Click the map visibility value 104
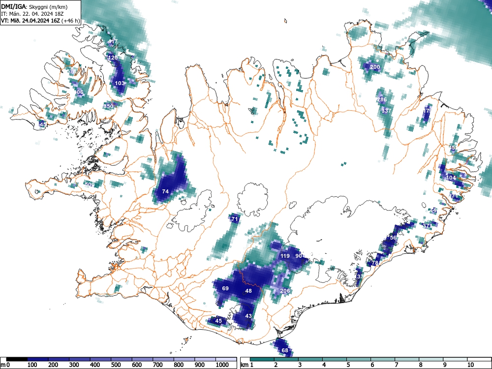The width and height of the screenshot is (492, 369). pyautogui.click(x=451, y=178)
